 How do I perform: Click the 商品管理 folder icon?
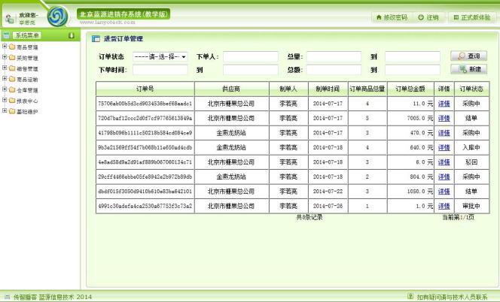tap(11, 47)
